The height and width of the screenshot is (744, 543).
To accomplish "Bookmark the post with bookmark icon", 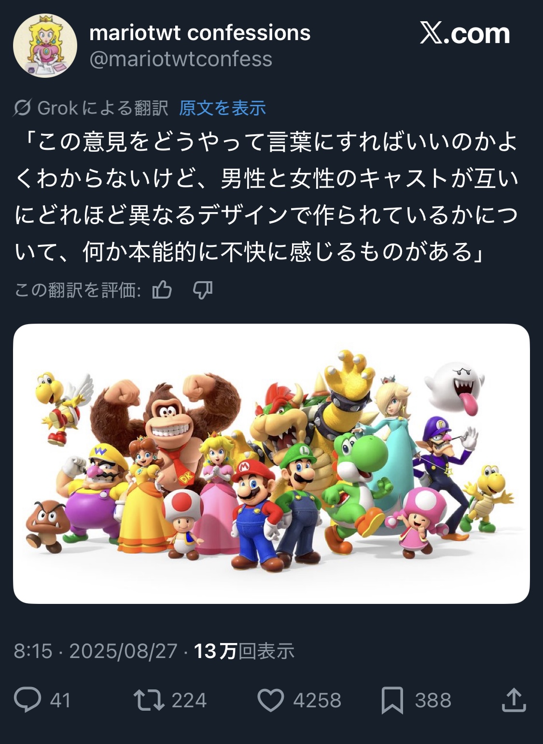I will 392,701.
